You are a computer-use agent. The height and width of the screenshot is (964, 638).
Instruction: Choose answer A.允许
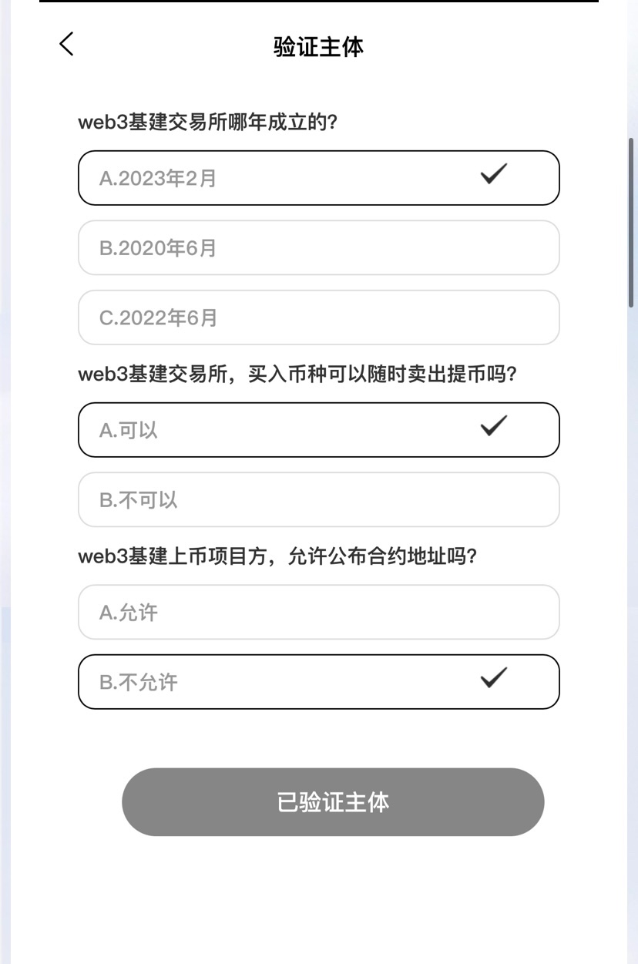coord(318,613)
